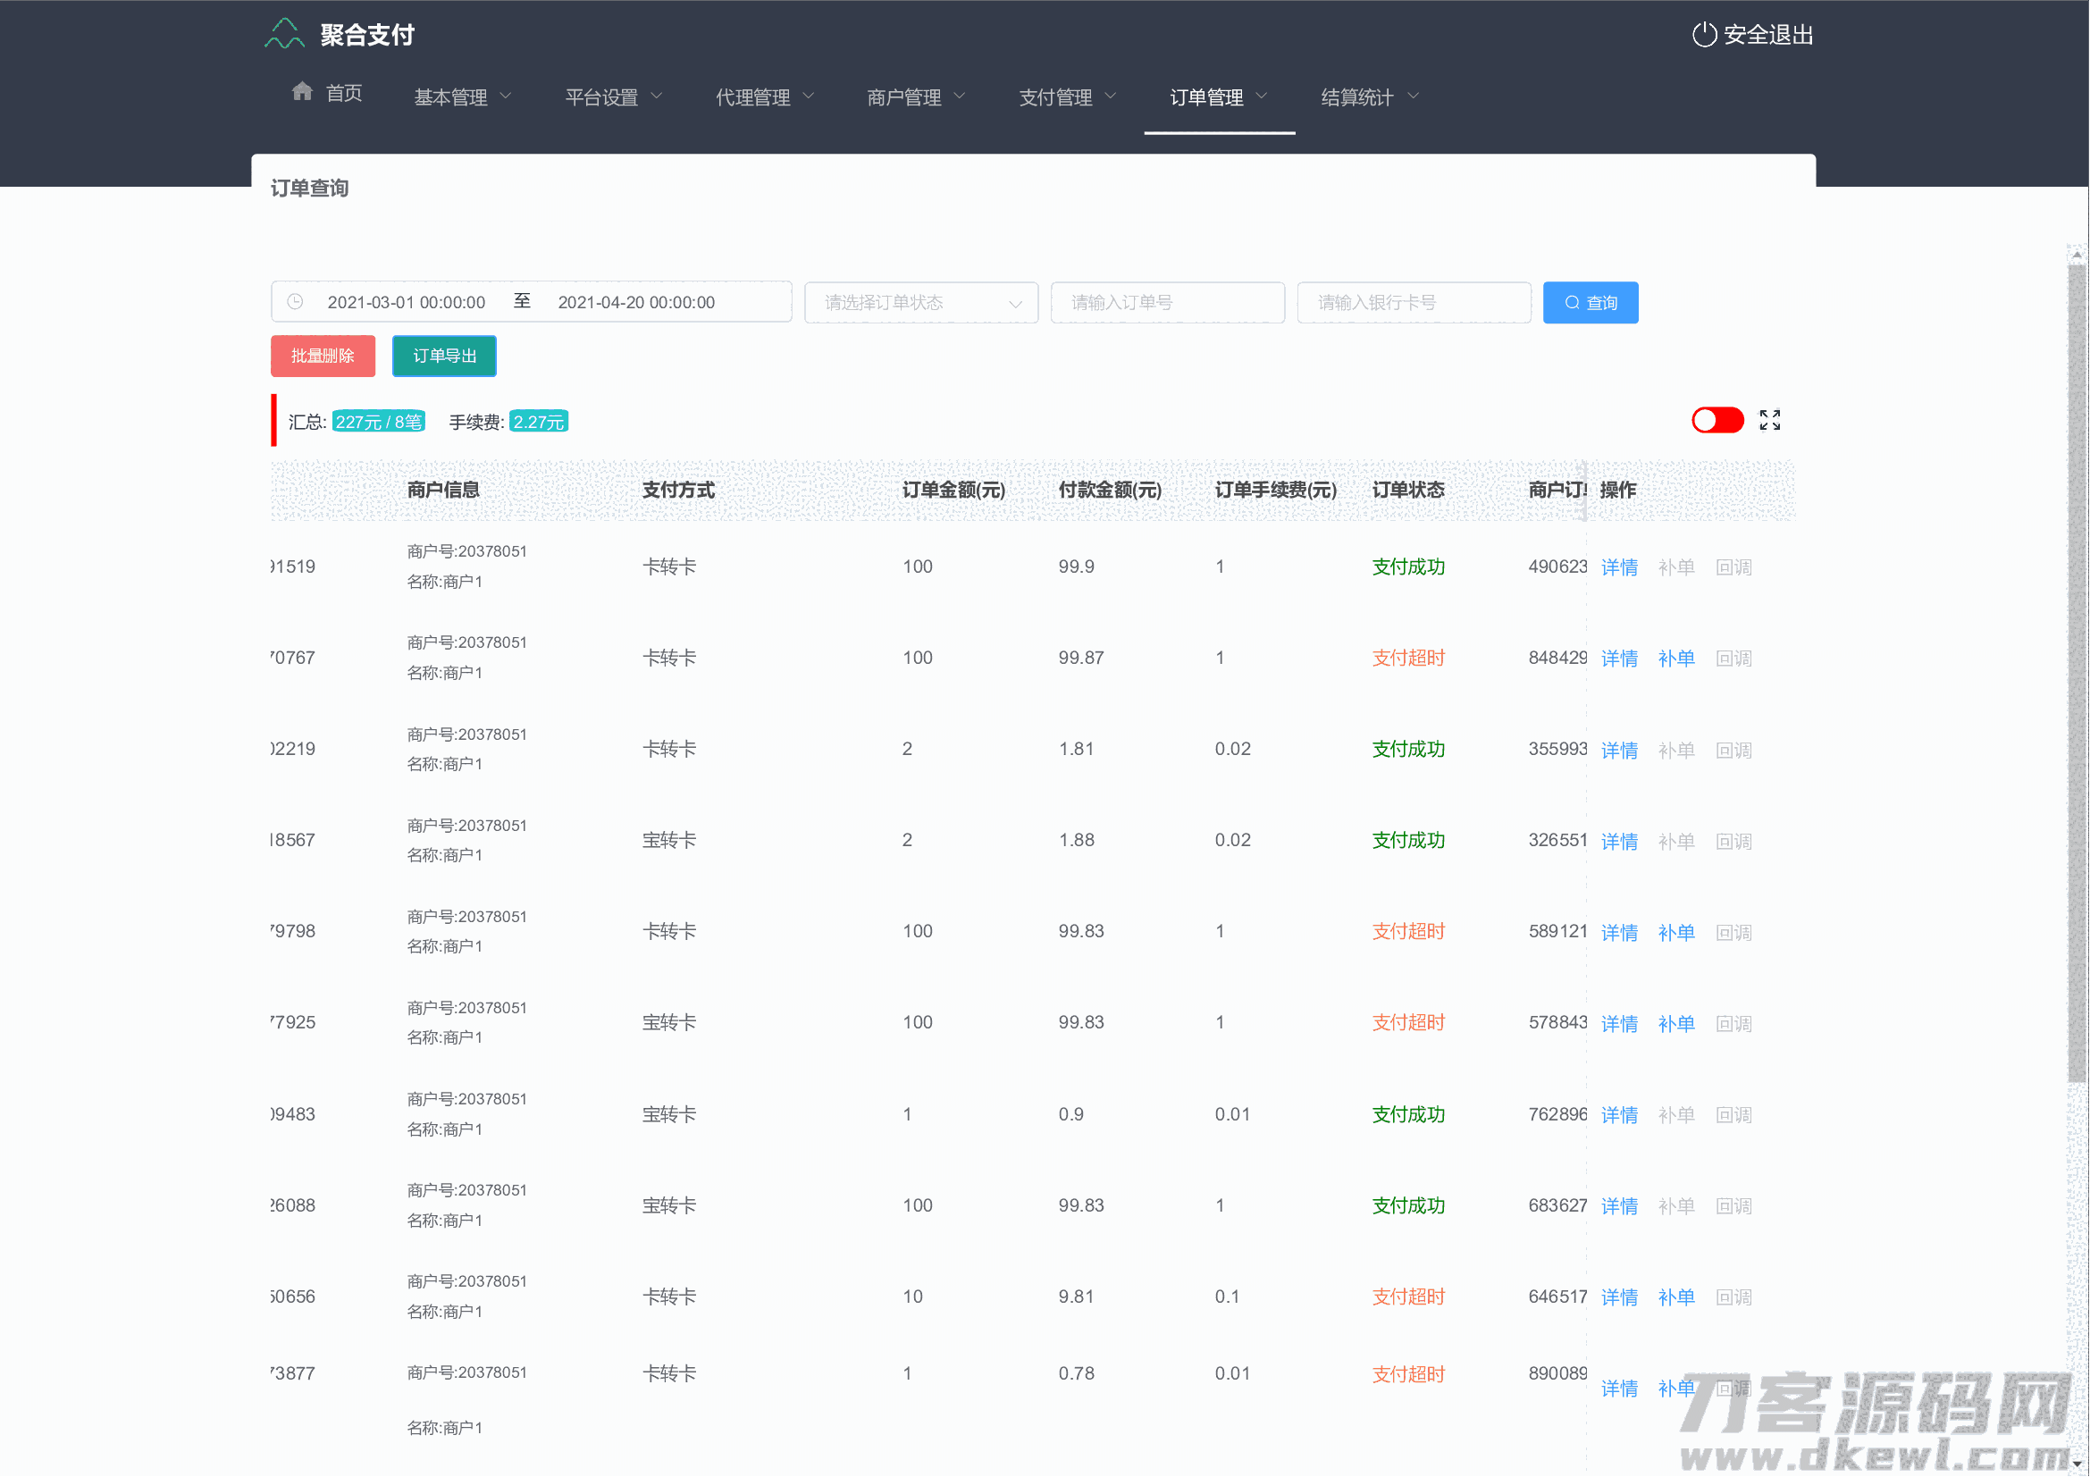The width and height of the screenshot is (2090, 1477).
Task: Click the search icon in 查询 button
Action: point(1571,302)
